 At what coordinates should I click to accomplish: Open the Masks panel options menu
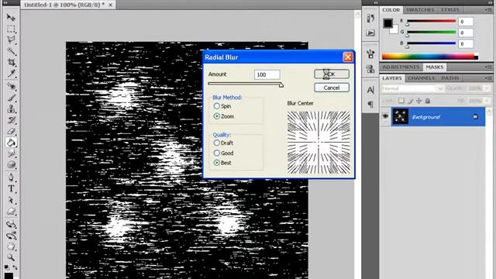pyautogui.click(x=487, y=67)
